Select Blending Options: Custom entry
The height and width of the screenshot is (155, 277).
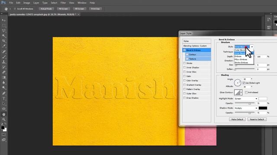pyautogui.click(x=196, y=46)
